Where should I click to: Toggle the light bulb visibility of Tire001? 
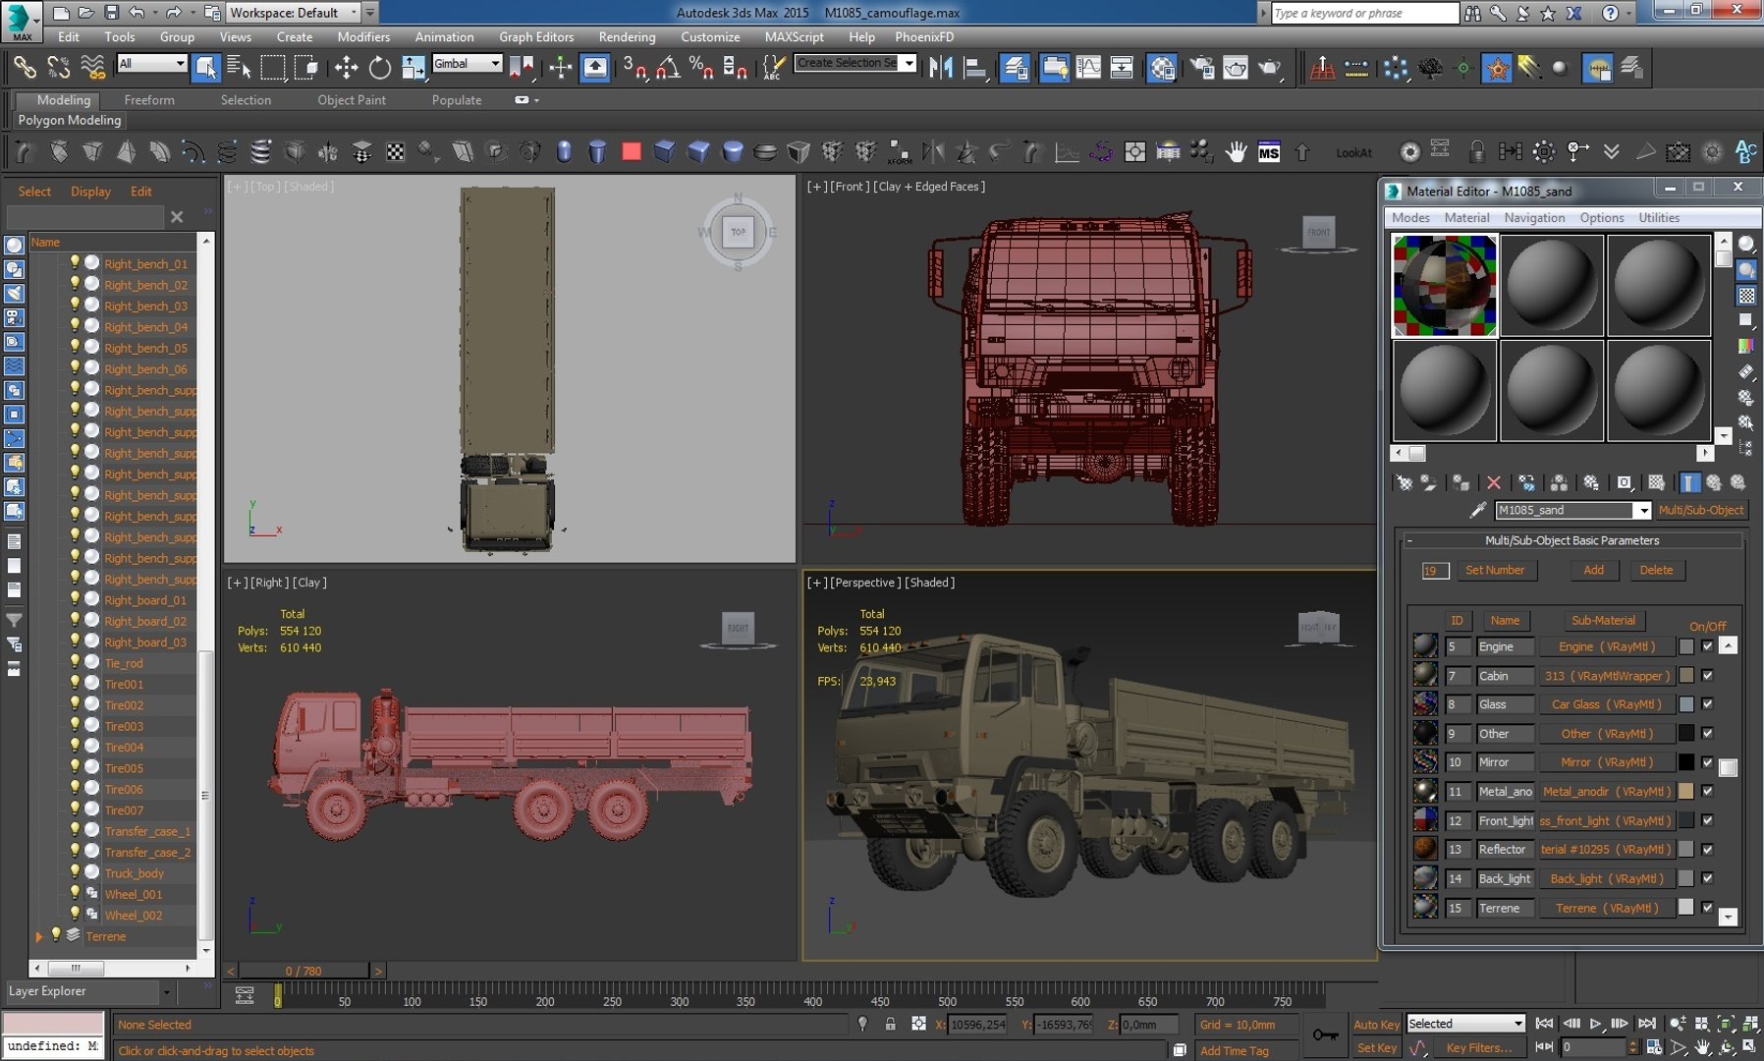(x=75, y=683)
